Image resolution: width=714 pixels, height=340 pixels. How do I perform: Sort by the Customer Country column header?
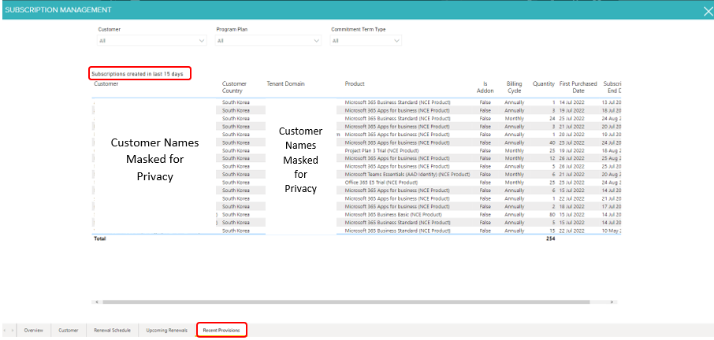pos(234,87)
